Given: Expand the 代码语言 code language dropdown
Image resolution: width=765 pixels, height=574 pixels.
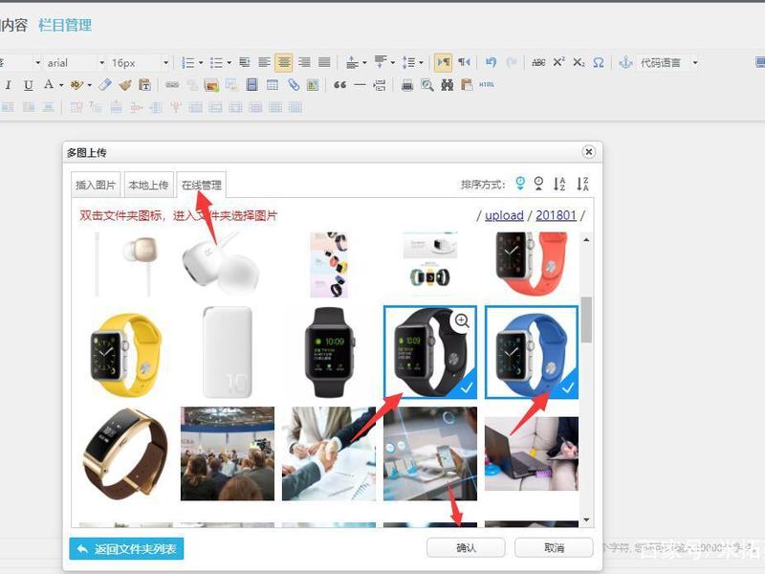Looking at the screenshot, I should pyautogui.click(x=695, y=62).
